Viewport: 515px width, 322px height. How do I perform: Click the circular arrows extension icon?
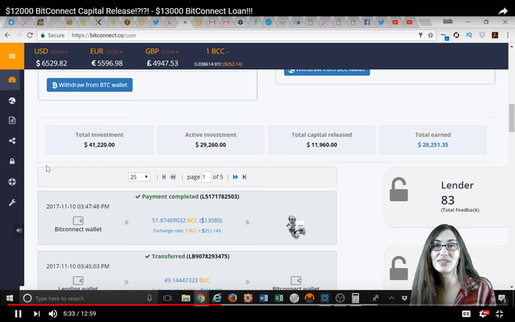456,35
